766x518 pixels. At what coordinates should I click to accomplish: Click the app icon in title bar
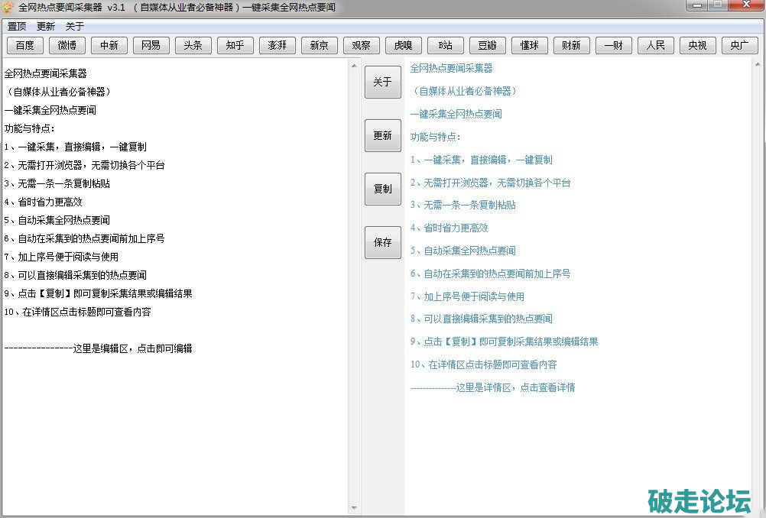[x=8, y=8]
